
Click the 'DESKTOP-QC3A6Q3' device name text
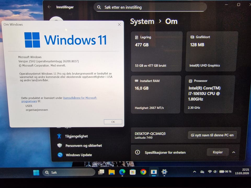(150, 134)
